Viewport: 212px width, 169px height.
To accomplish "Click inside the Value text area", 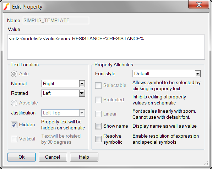I will click(x=106, y=47).
